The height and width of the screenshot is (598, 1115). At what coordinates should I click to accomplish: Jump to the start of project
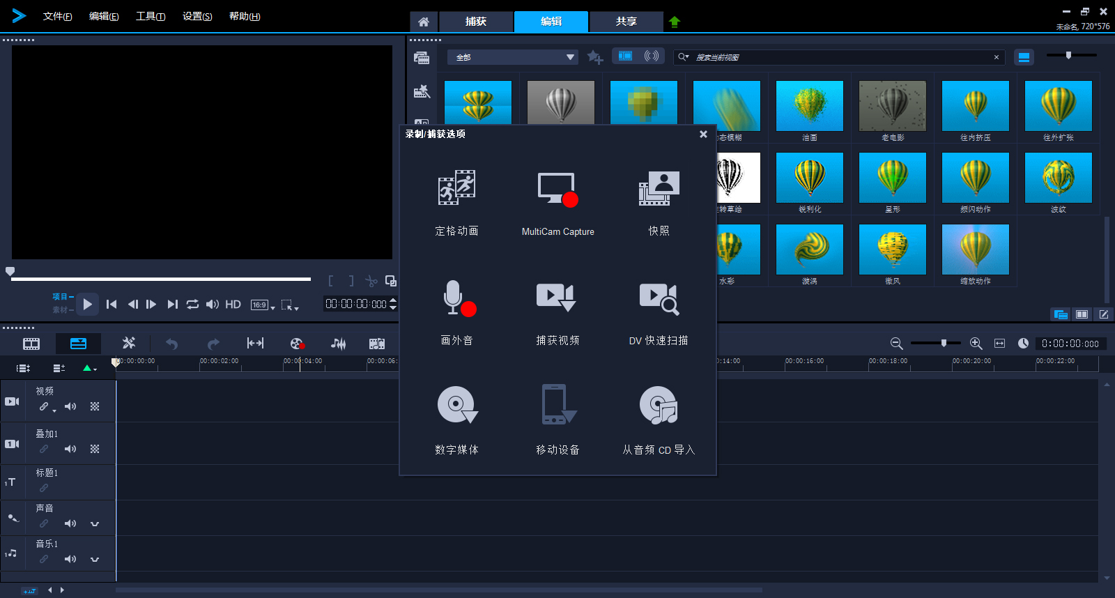tap(111, 304)
